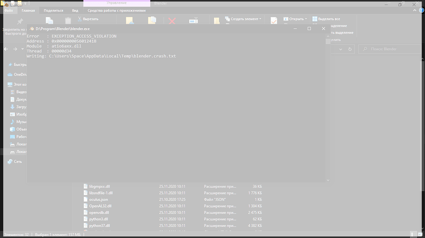The height and width of the screenshot is (238, 425).
Task: Select OneDrive in navigation pane
Action: [x=17, y=74]
